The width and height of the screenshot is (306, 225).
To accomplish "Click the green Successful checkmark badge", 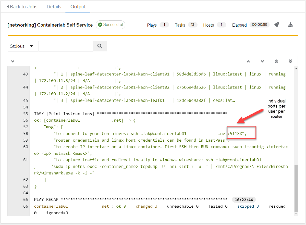I will pos(110,25).
